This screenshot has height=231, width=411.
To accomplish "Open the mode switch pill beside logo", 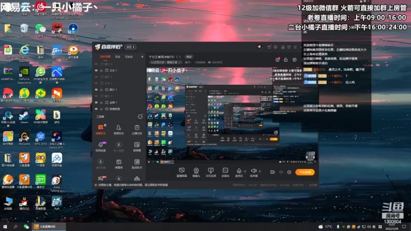I will (x=130, y=47).
